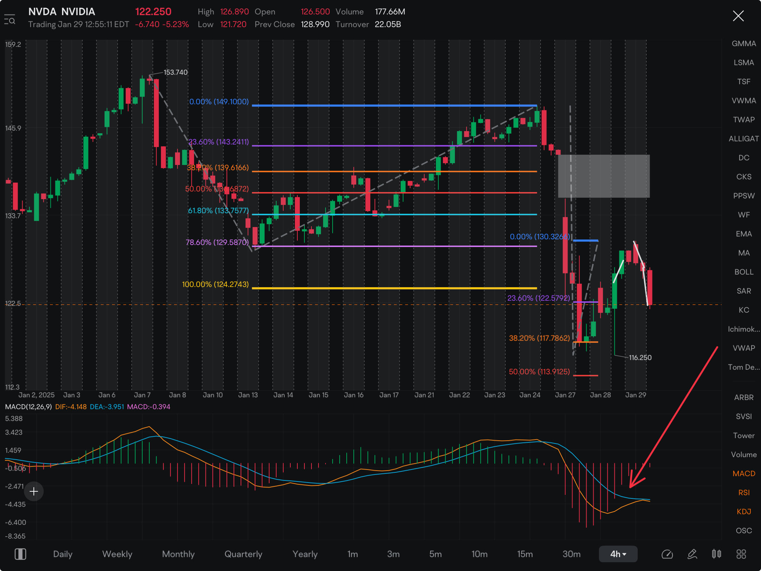Enable the ARBR sub-indicator
Image resolution: width=761 pixels, height=571 pixels.
(744, 398)
